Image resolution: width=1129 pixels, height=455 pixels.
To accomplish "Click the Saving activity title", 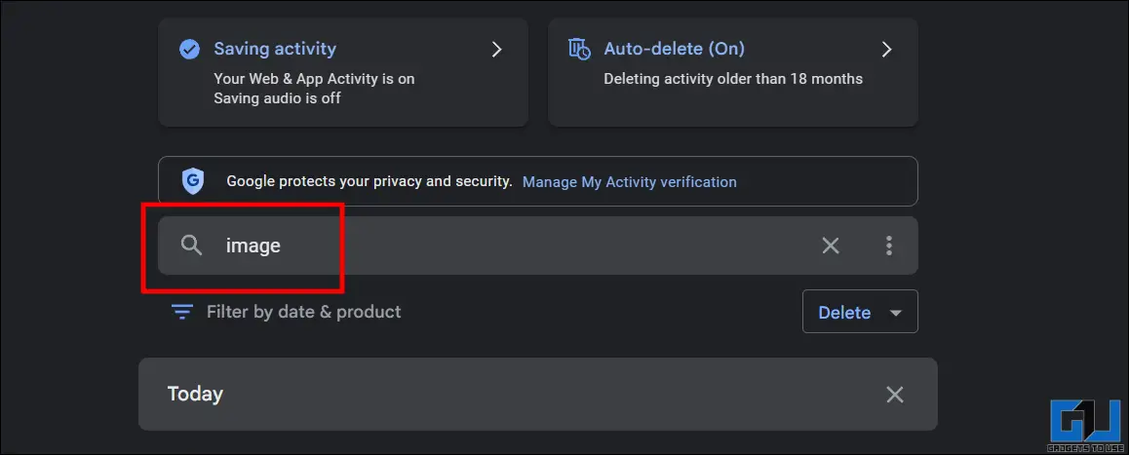I will point(275,49).
